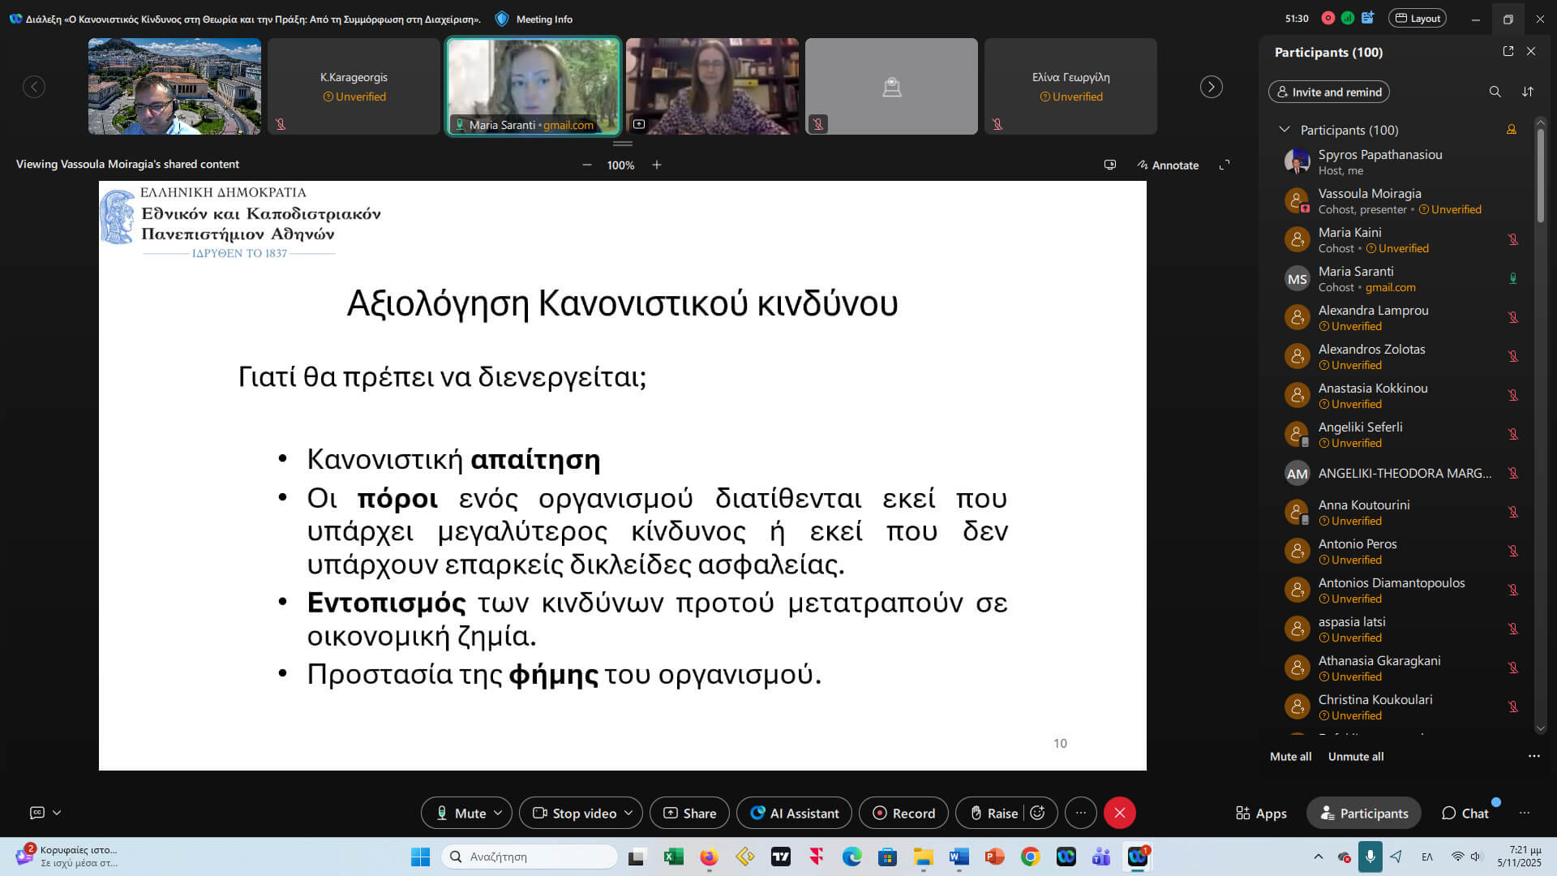Click the reactions smiley icon
The height and width of the screenshot is (876, 1557).
(1037, 813)
